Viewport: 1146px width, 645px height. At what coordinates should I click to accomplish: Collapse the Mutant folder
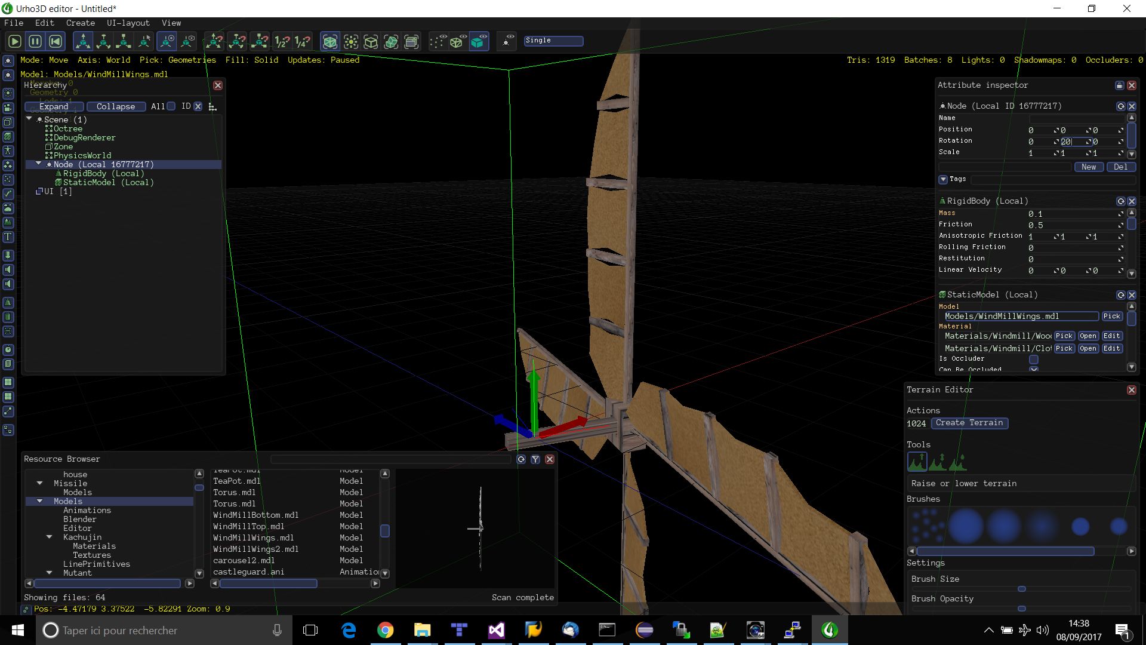pyautogui.click(x=49, y=572)
